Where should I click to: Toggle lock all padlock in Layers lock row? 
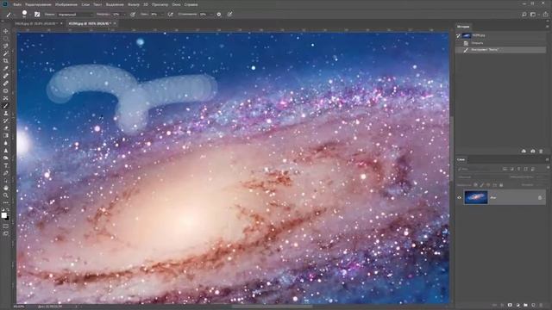pyautogui.click(x=501, y=185)
